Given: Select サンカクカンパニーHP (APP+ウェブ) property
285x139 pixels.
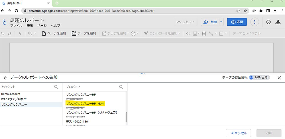Looking at the screenshot, I should pyautogui.click(x=92, y=113).
